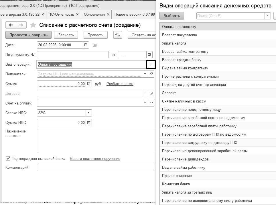Expand the Вид операции dropdown
The height and width of the screenshot is (205, 276).
coord(151,64)
